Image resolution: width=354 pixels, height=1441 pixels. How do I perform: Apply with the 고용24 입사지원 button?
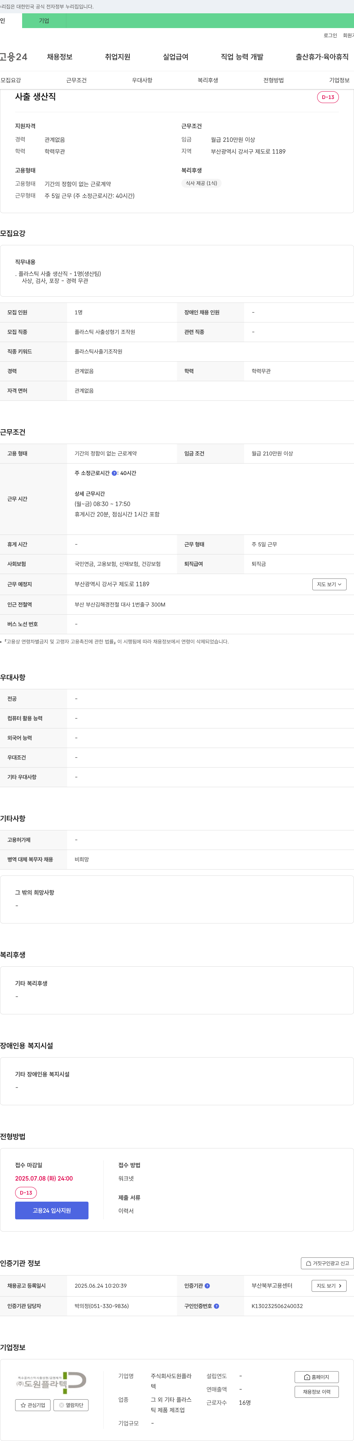[51, 1210]
